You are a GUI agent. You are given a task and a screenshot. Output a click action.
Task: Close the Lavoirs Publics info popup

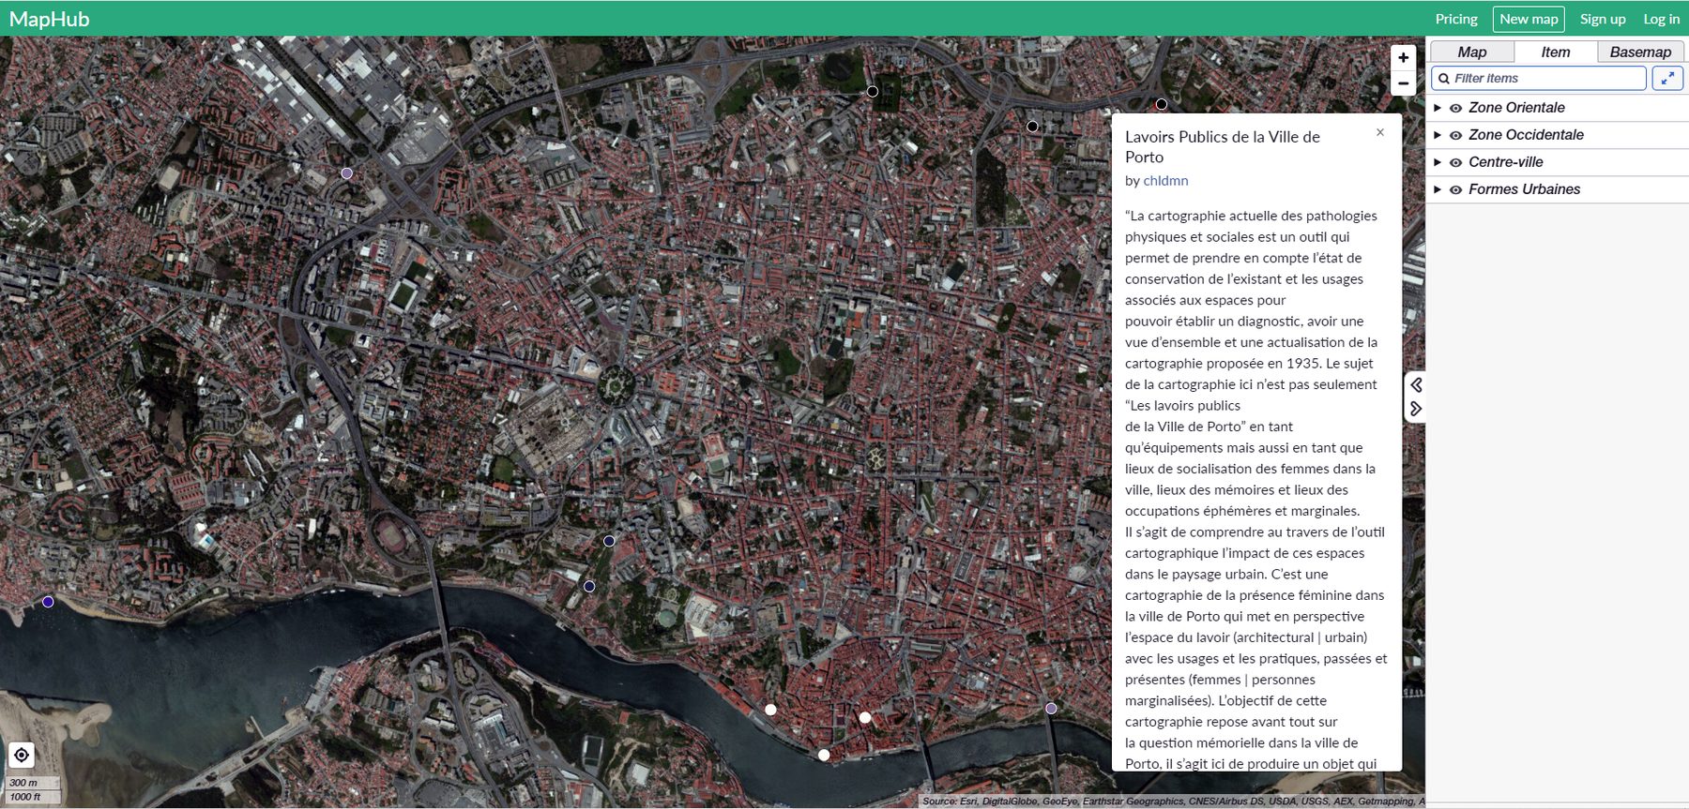coord(1380,132)
